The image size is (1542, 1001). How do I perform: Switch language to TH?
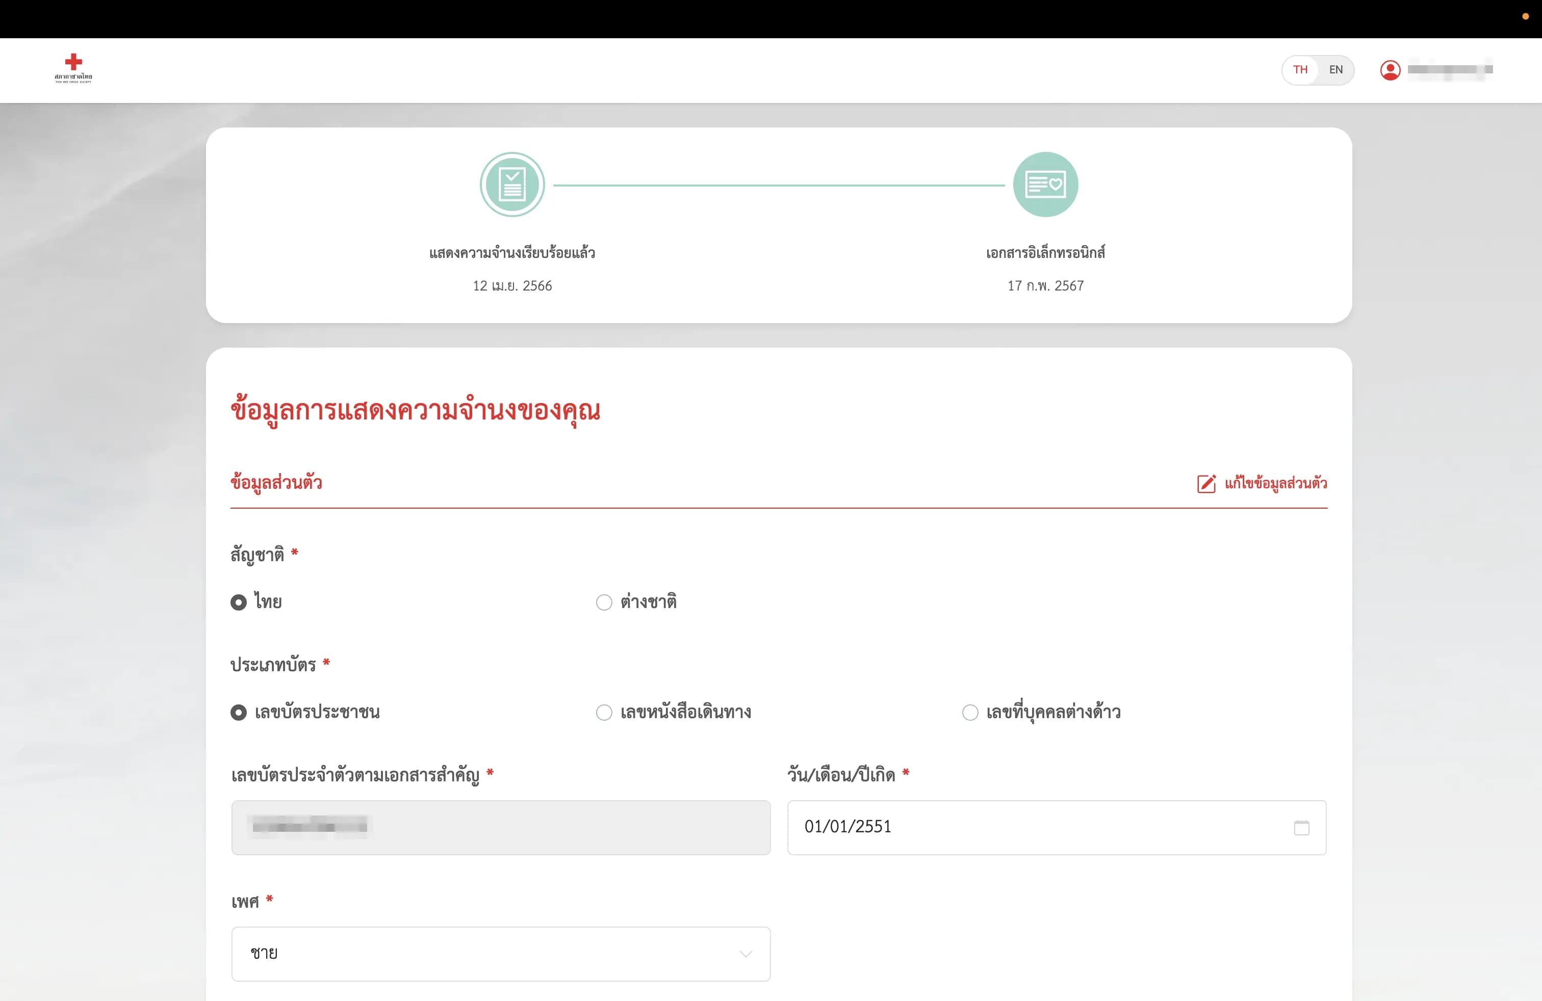click(x=1300, y=70)
